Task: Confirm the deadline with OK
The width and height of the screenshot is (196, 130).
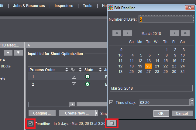Action: pos(161,113)
